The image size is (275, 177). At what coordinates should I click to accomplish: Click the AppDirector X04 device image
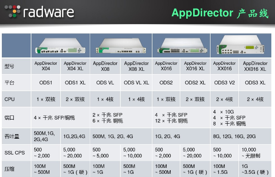(60, 46)
